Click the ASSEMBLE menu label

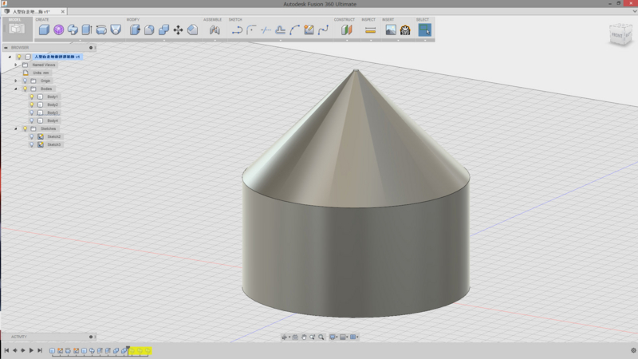212,19
